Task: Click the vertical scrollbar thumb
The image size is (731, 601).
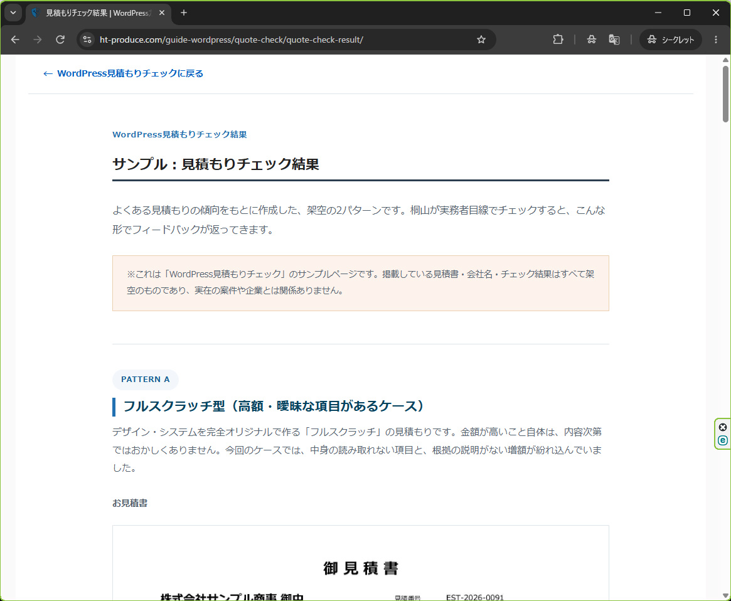Action: point(725,94)
